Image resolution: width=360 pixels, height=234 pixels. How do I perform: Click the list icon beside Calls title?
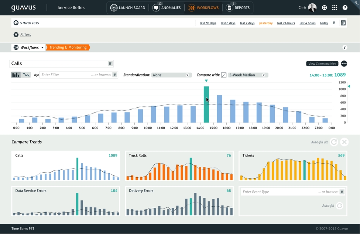110,64
